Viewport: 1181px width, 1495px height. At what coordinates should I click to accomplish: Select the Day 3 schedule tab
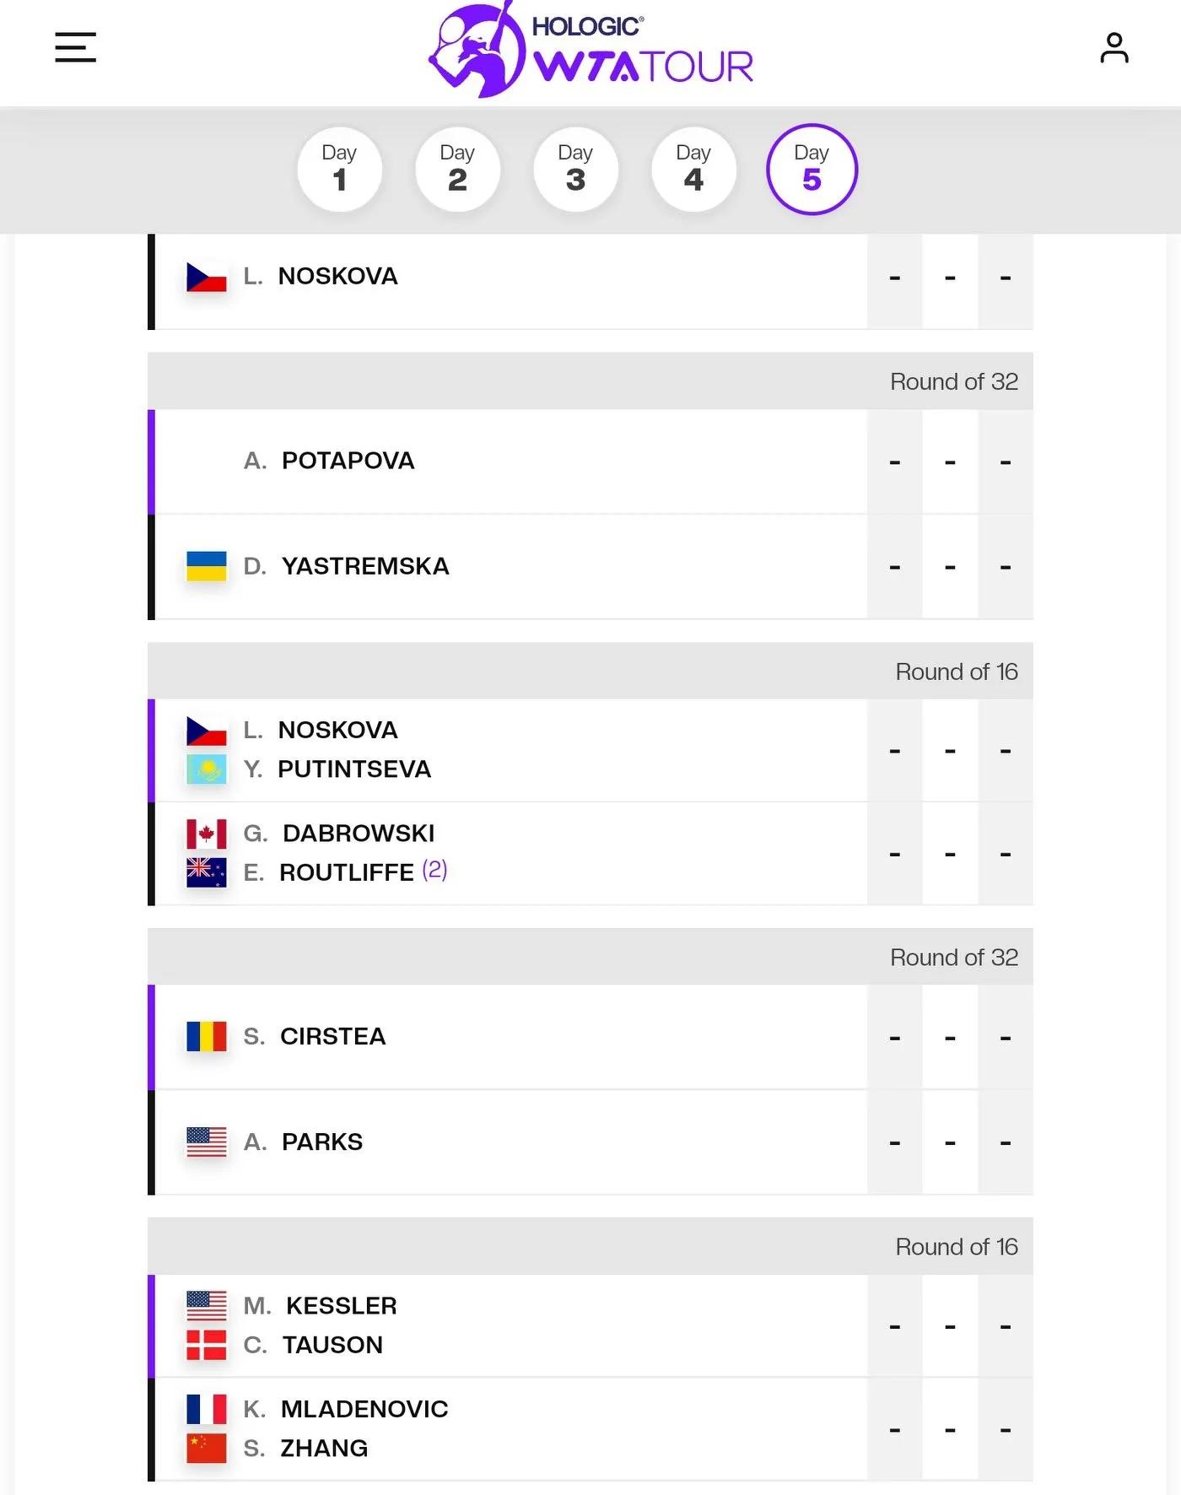[575, 169]
